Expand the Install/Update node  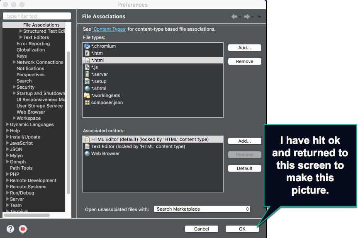pos(7,137)
